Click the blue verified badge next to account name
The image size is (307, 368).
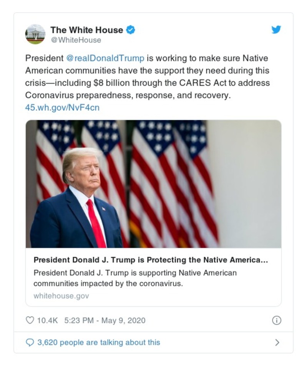pos(130,29)
